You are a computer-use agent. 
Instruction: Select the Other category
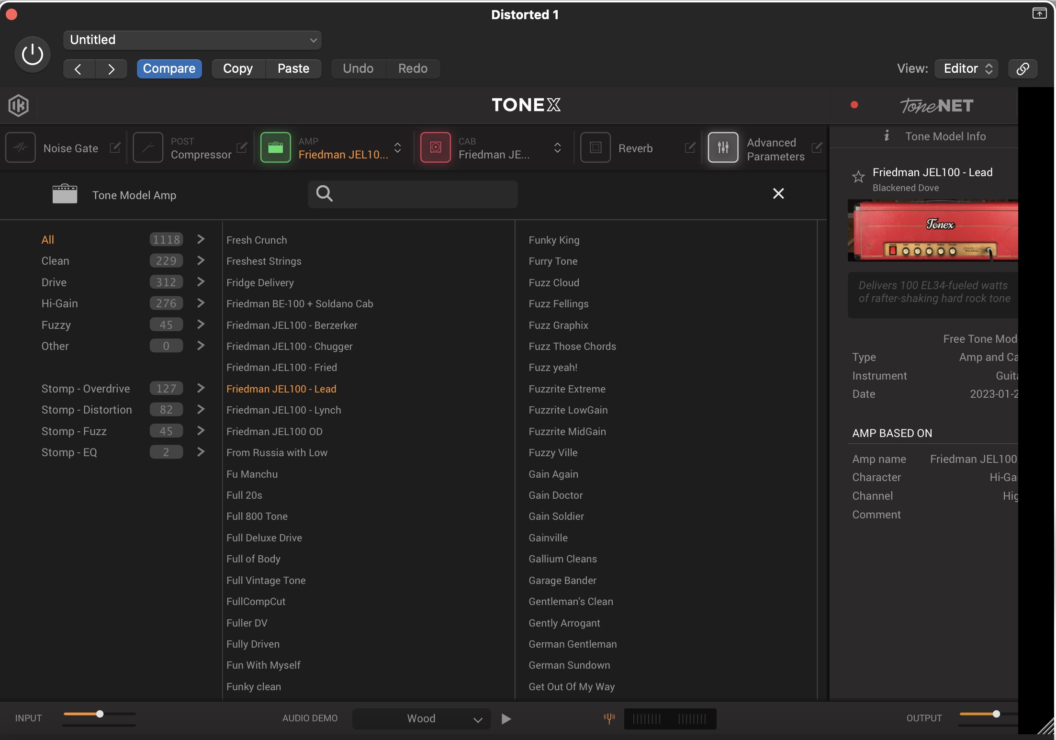coord(55,346)
